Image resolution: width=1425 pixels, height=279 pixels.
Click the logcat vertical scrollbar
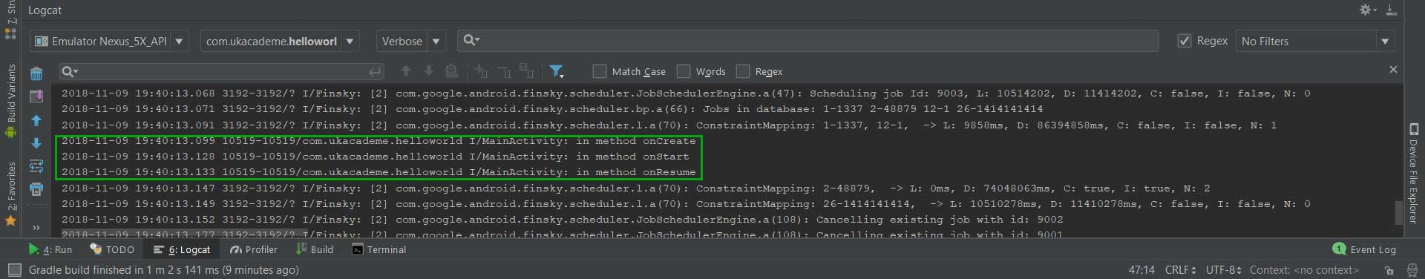click(1399, 211)
